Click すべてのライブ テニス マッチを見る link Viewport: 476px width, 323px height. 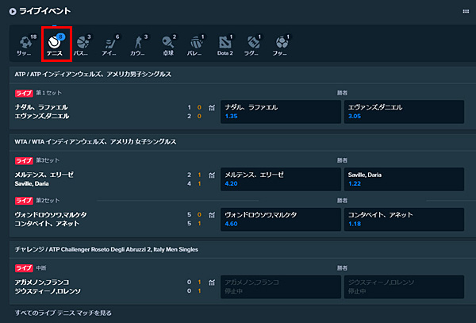(63, 313)
